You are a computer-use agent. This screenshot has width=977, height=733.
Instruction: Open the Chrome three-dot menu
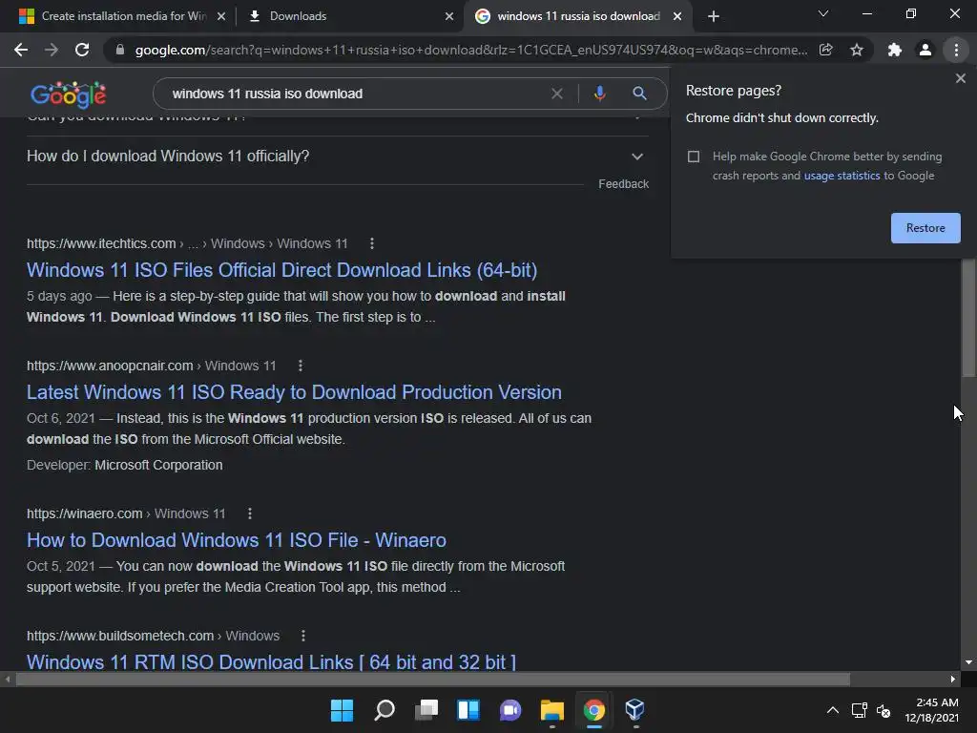tap(956, 50)
